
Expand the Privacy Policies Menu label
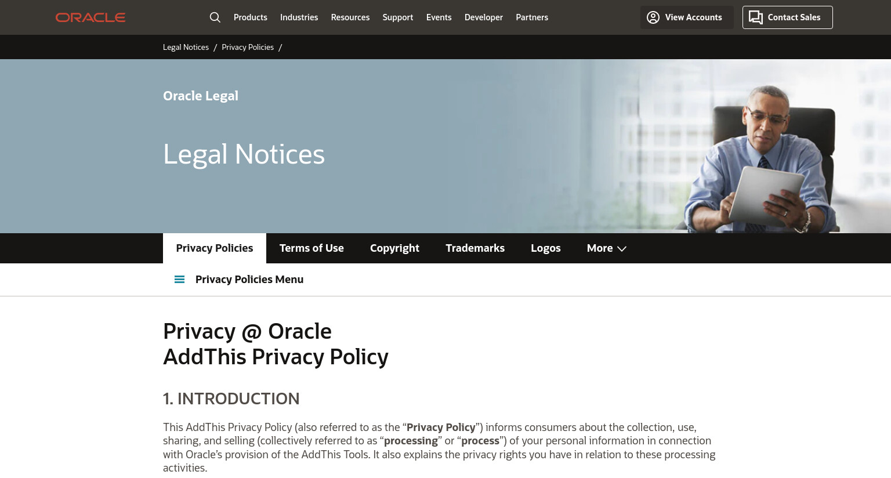point(249,280)
